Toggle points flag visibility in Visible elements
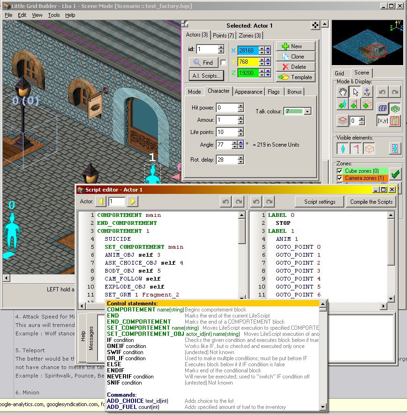The height and width of the screenshot is (415, 407). pyautogui.click(x=355, y=148)
